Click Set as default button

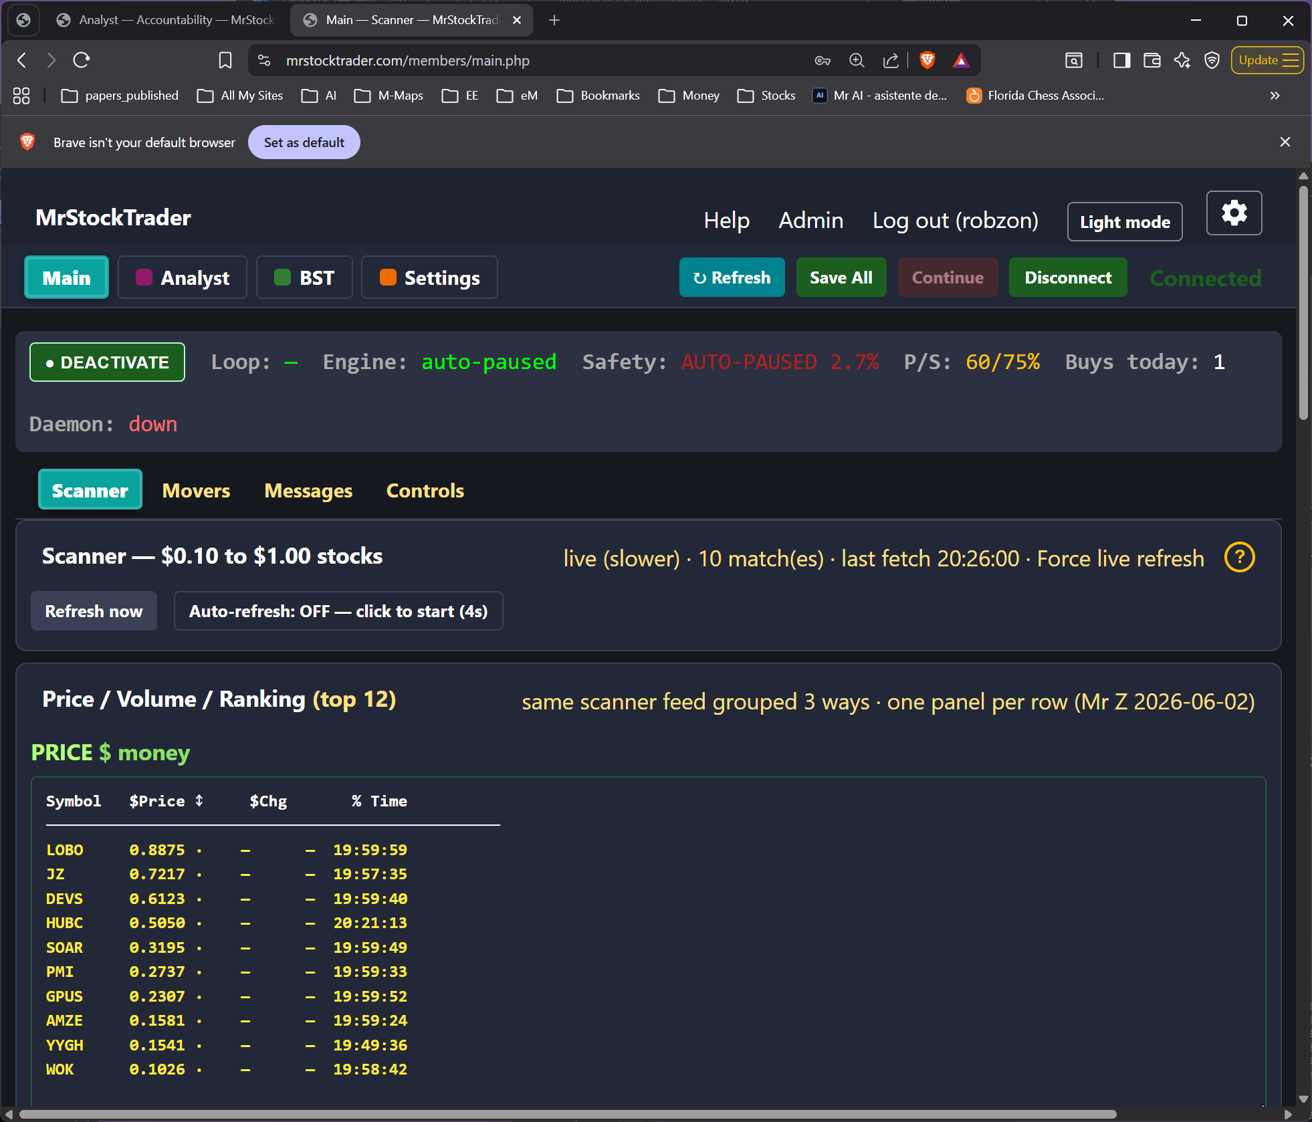(x=304, y=142)
